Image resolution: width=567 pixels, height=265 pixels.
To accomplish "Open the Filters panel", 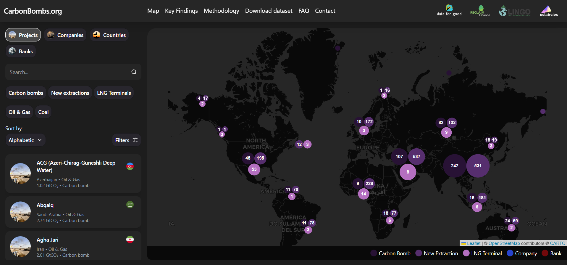I will click(126, 140).
